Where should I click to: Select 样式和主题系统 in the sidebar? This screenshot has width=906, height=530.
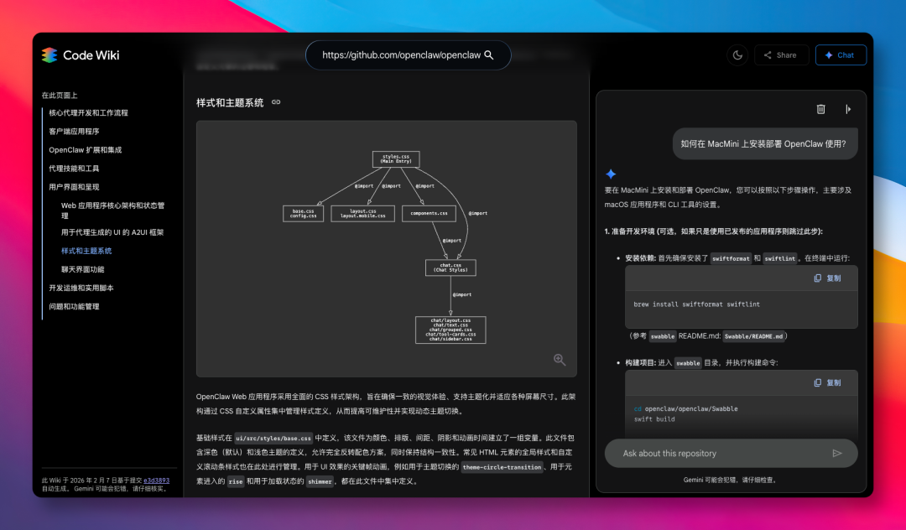pyautogui.click(x=86, y=251)
